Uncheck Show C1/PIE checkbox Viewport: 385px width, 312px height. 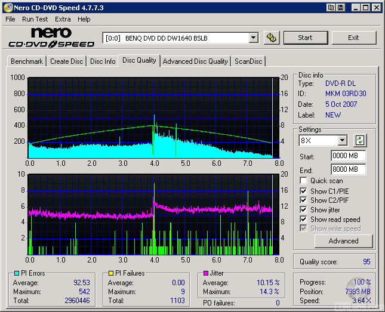(x=303, y=191)
